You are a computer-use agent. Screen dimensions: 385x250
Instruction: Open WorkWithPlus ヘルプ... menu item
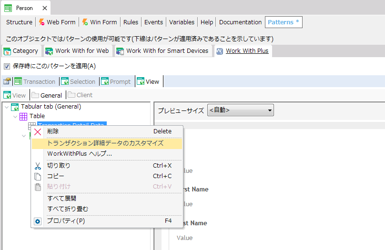tap(107, 154)
